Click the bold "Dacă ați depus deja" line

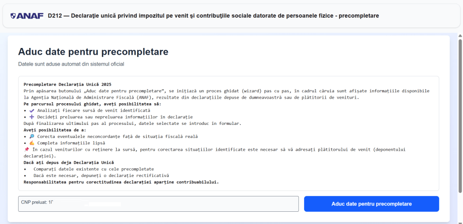pyautogui.click(x=69, y=162)
